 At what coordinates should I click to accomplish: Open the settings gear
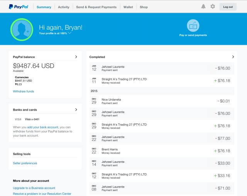click(213, 7)
